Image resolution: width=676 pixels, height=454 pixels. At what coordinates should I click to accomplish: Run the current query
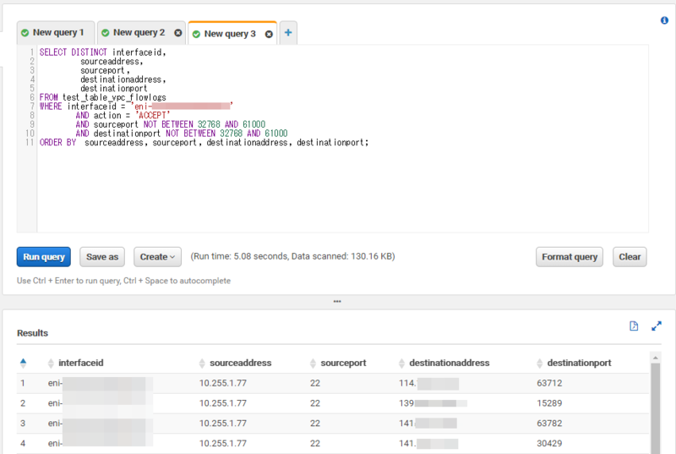click(44, 257)
